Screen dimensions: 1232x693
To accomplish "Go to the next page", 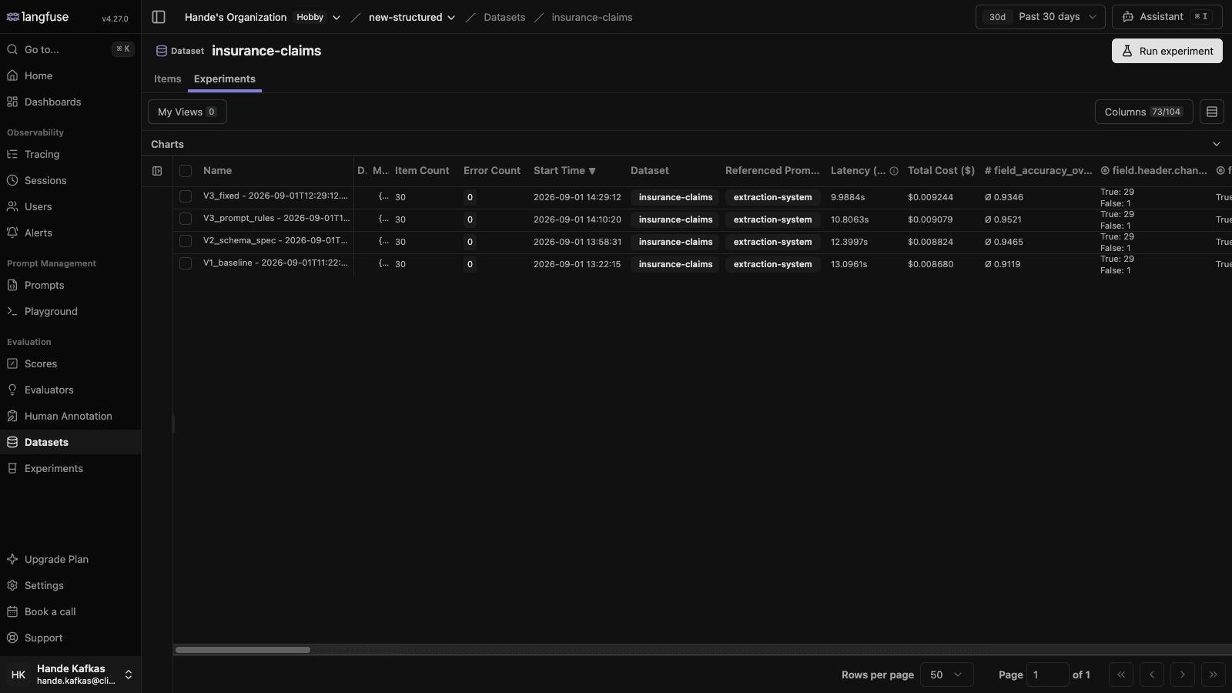I will [1182, 675].
